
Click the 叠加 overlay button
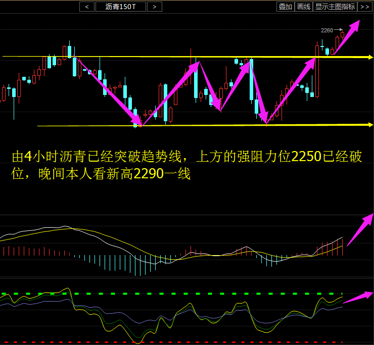[x=285, y=7]
